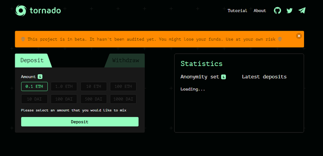
Task: Open the GitHub icon link
Action: click(x=277, y=11)
